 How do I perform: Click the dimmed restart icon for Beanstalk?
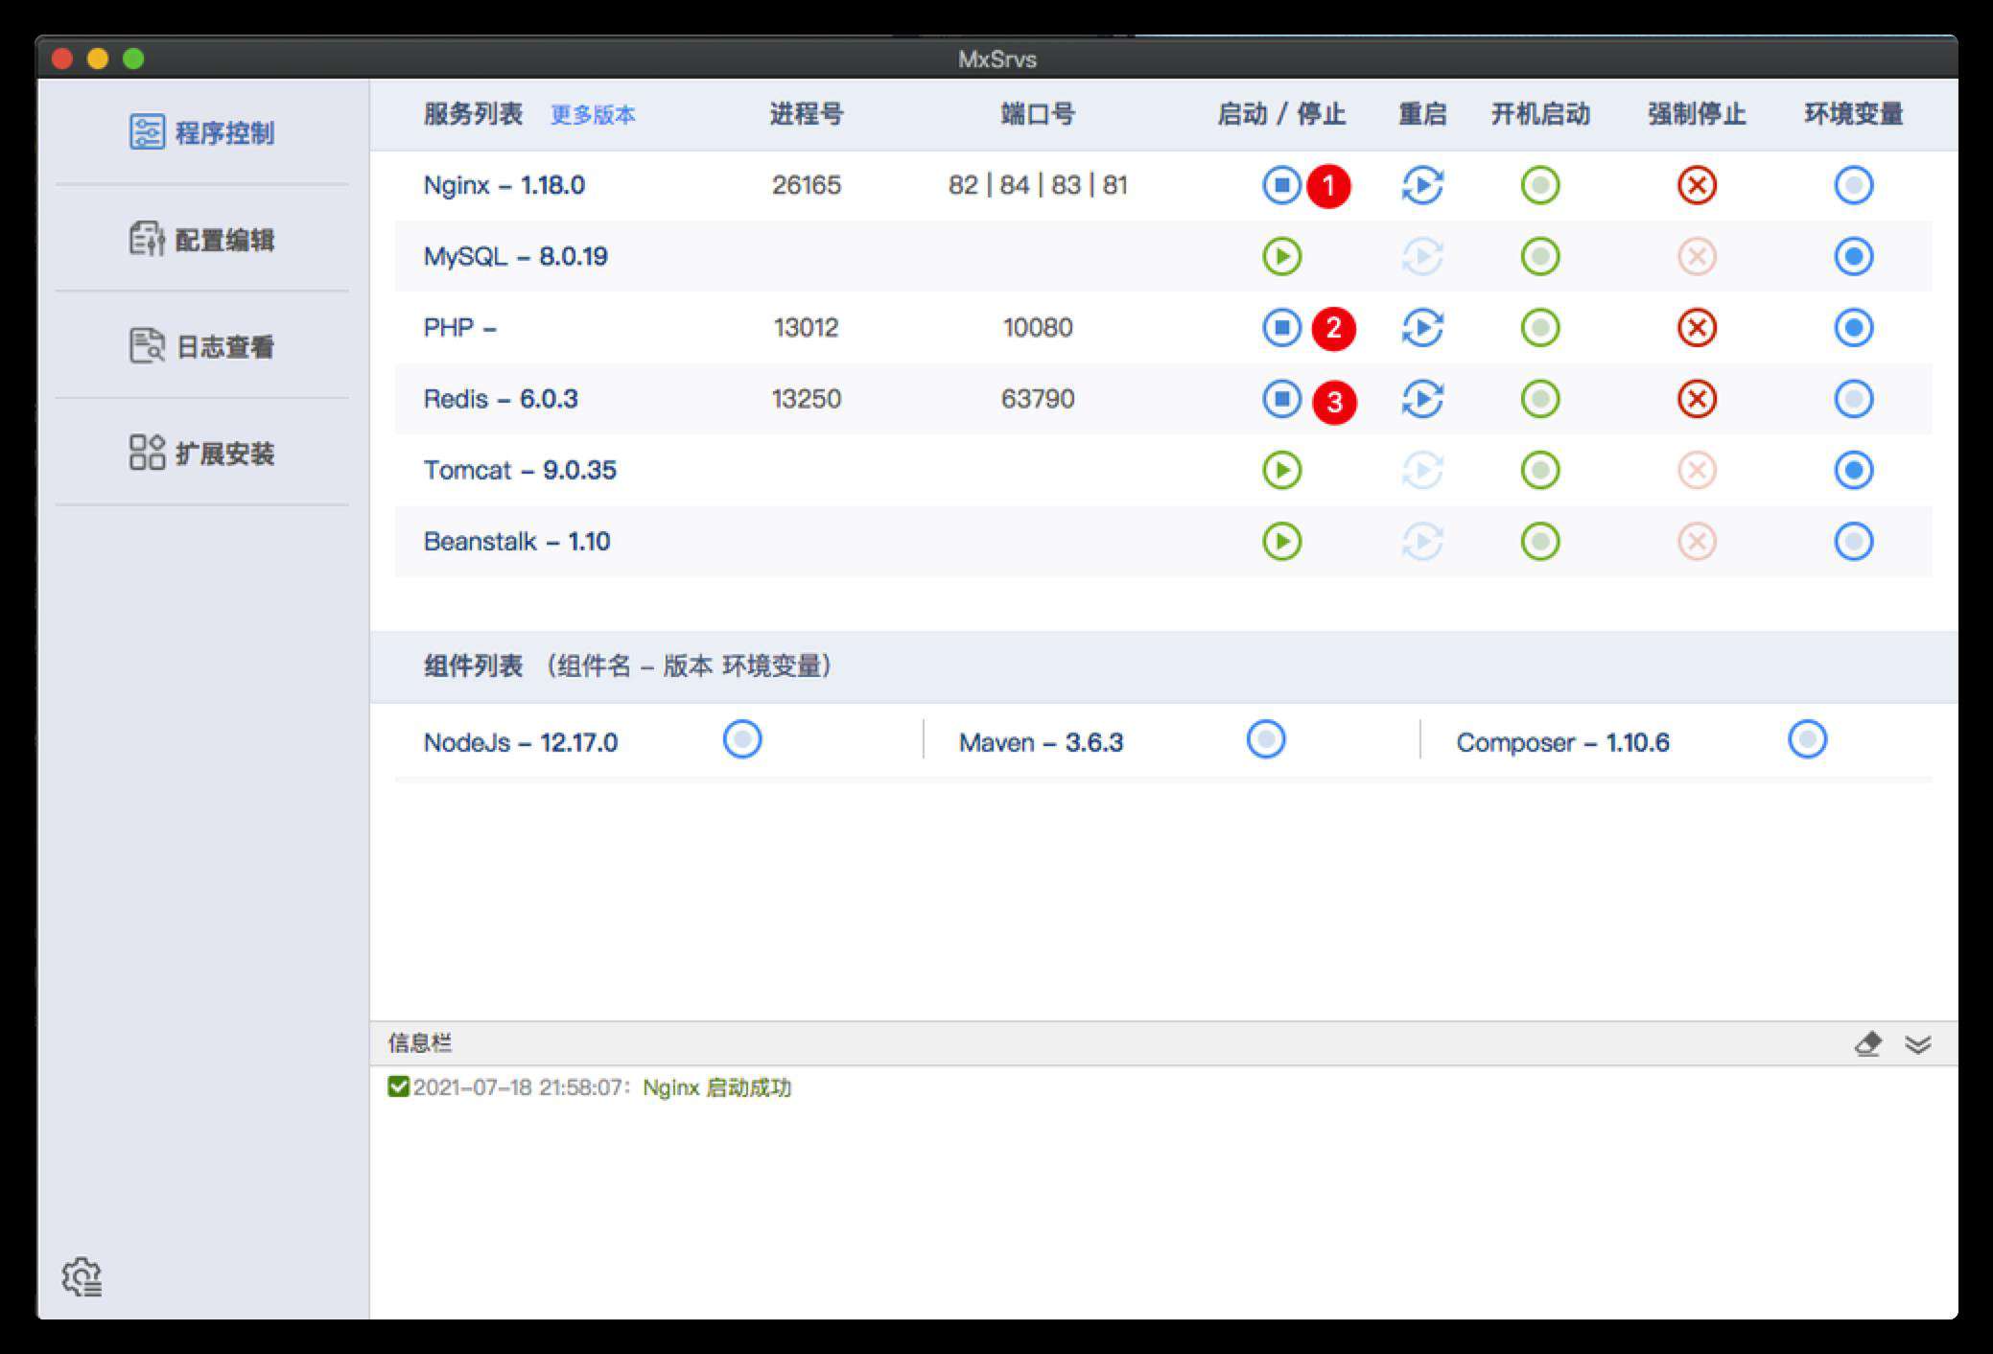[1422, 542]
